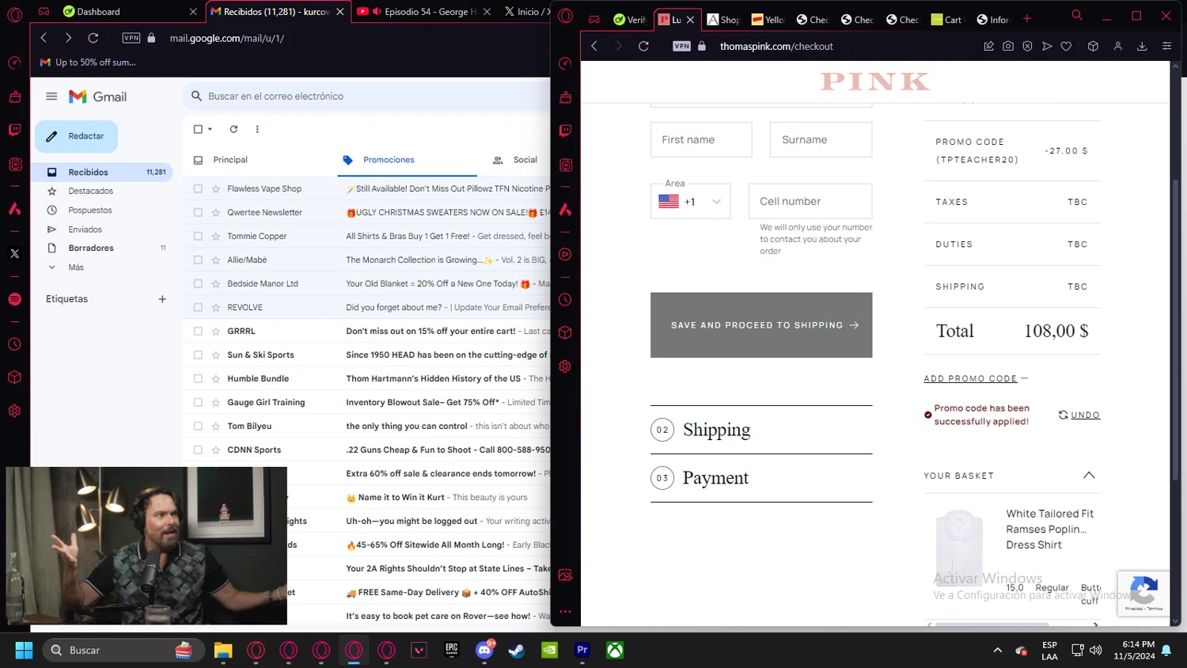1187x668 pixels.
Task: Open Opera easy setup sliders icon
Action: (x=1166, y=46)
